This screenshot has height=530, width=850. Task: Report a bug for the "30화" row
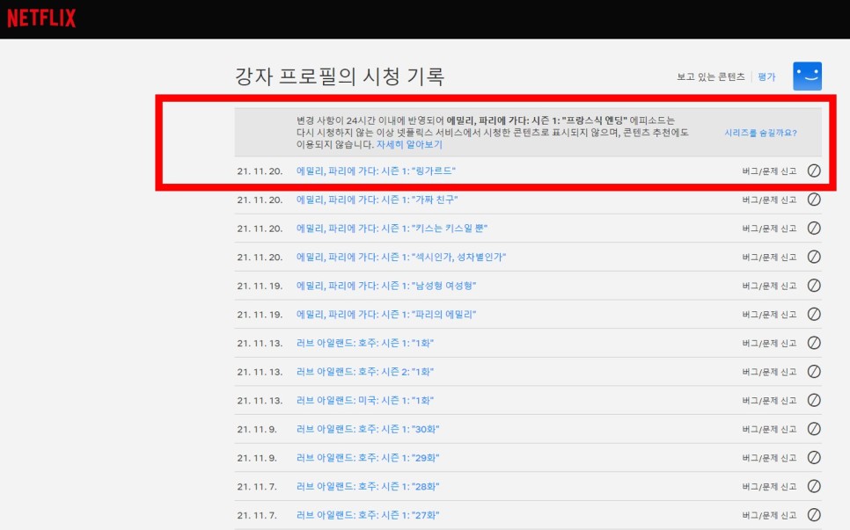769,429
